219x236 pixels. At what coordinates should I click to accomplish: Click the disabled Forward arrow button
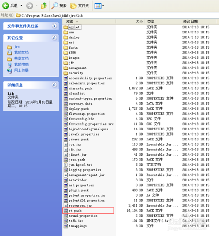30,6
